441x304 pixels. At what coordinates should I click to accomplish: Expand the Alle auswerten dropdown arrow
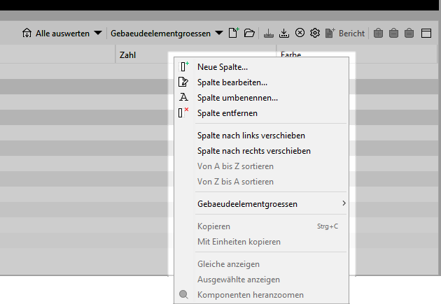98,33
